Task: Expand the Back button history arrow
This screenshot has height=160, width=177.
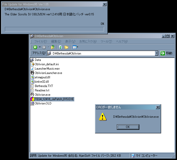Action: [40, 47]
